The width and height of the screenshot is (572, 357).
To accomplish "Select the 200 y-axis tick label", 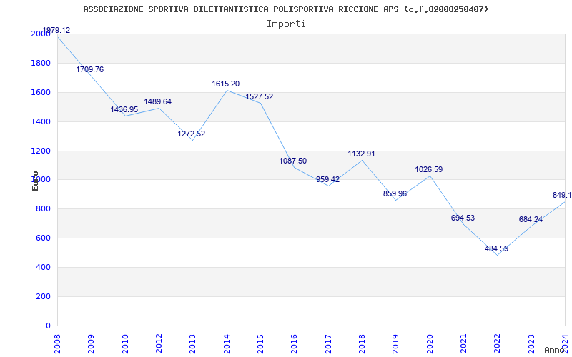I will (45, 296).
